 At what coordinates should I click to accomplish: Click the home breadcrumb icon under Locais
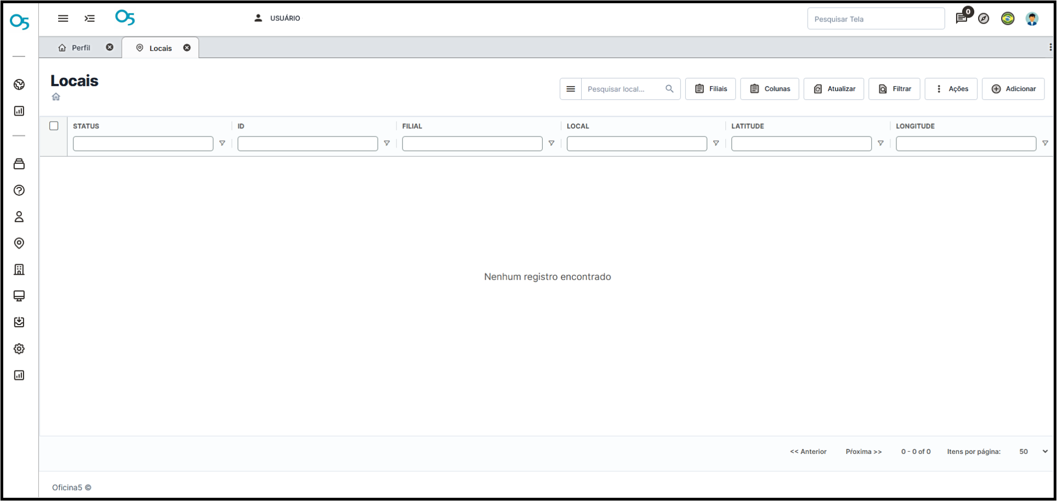[x=56, y=97]
